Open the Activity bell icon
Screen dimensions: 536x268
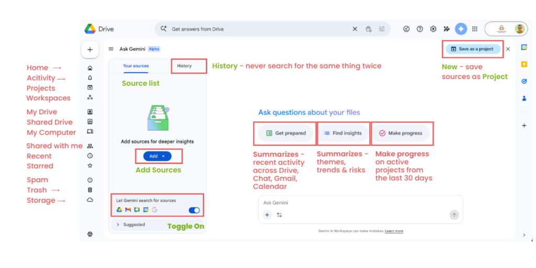[x=90, y=78]
